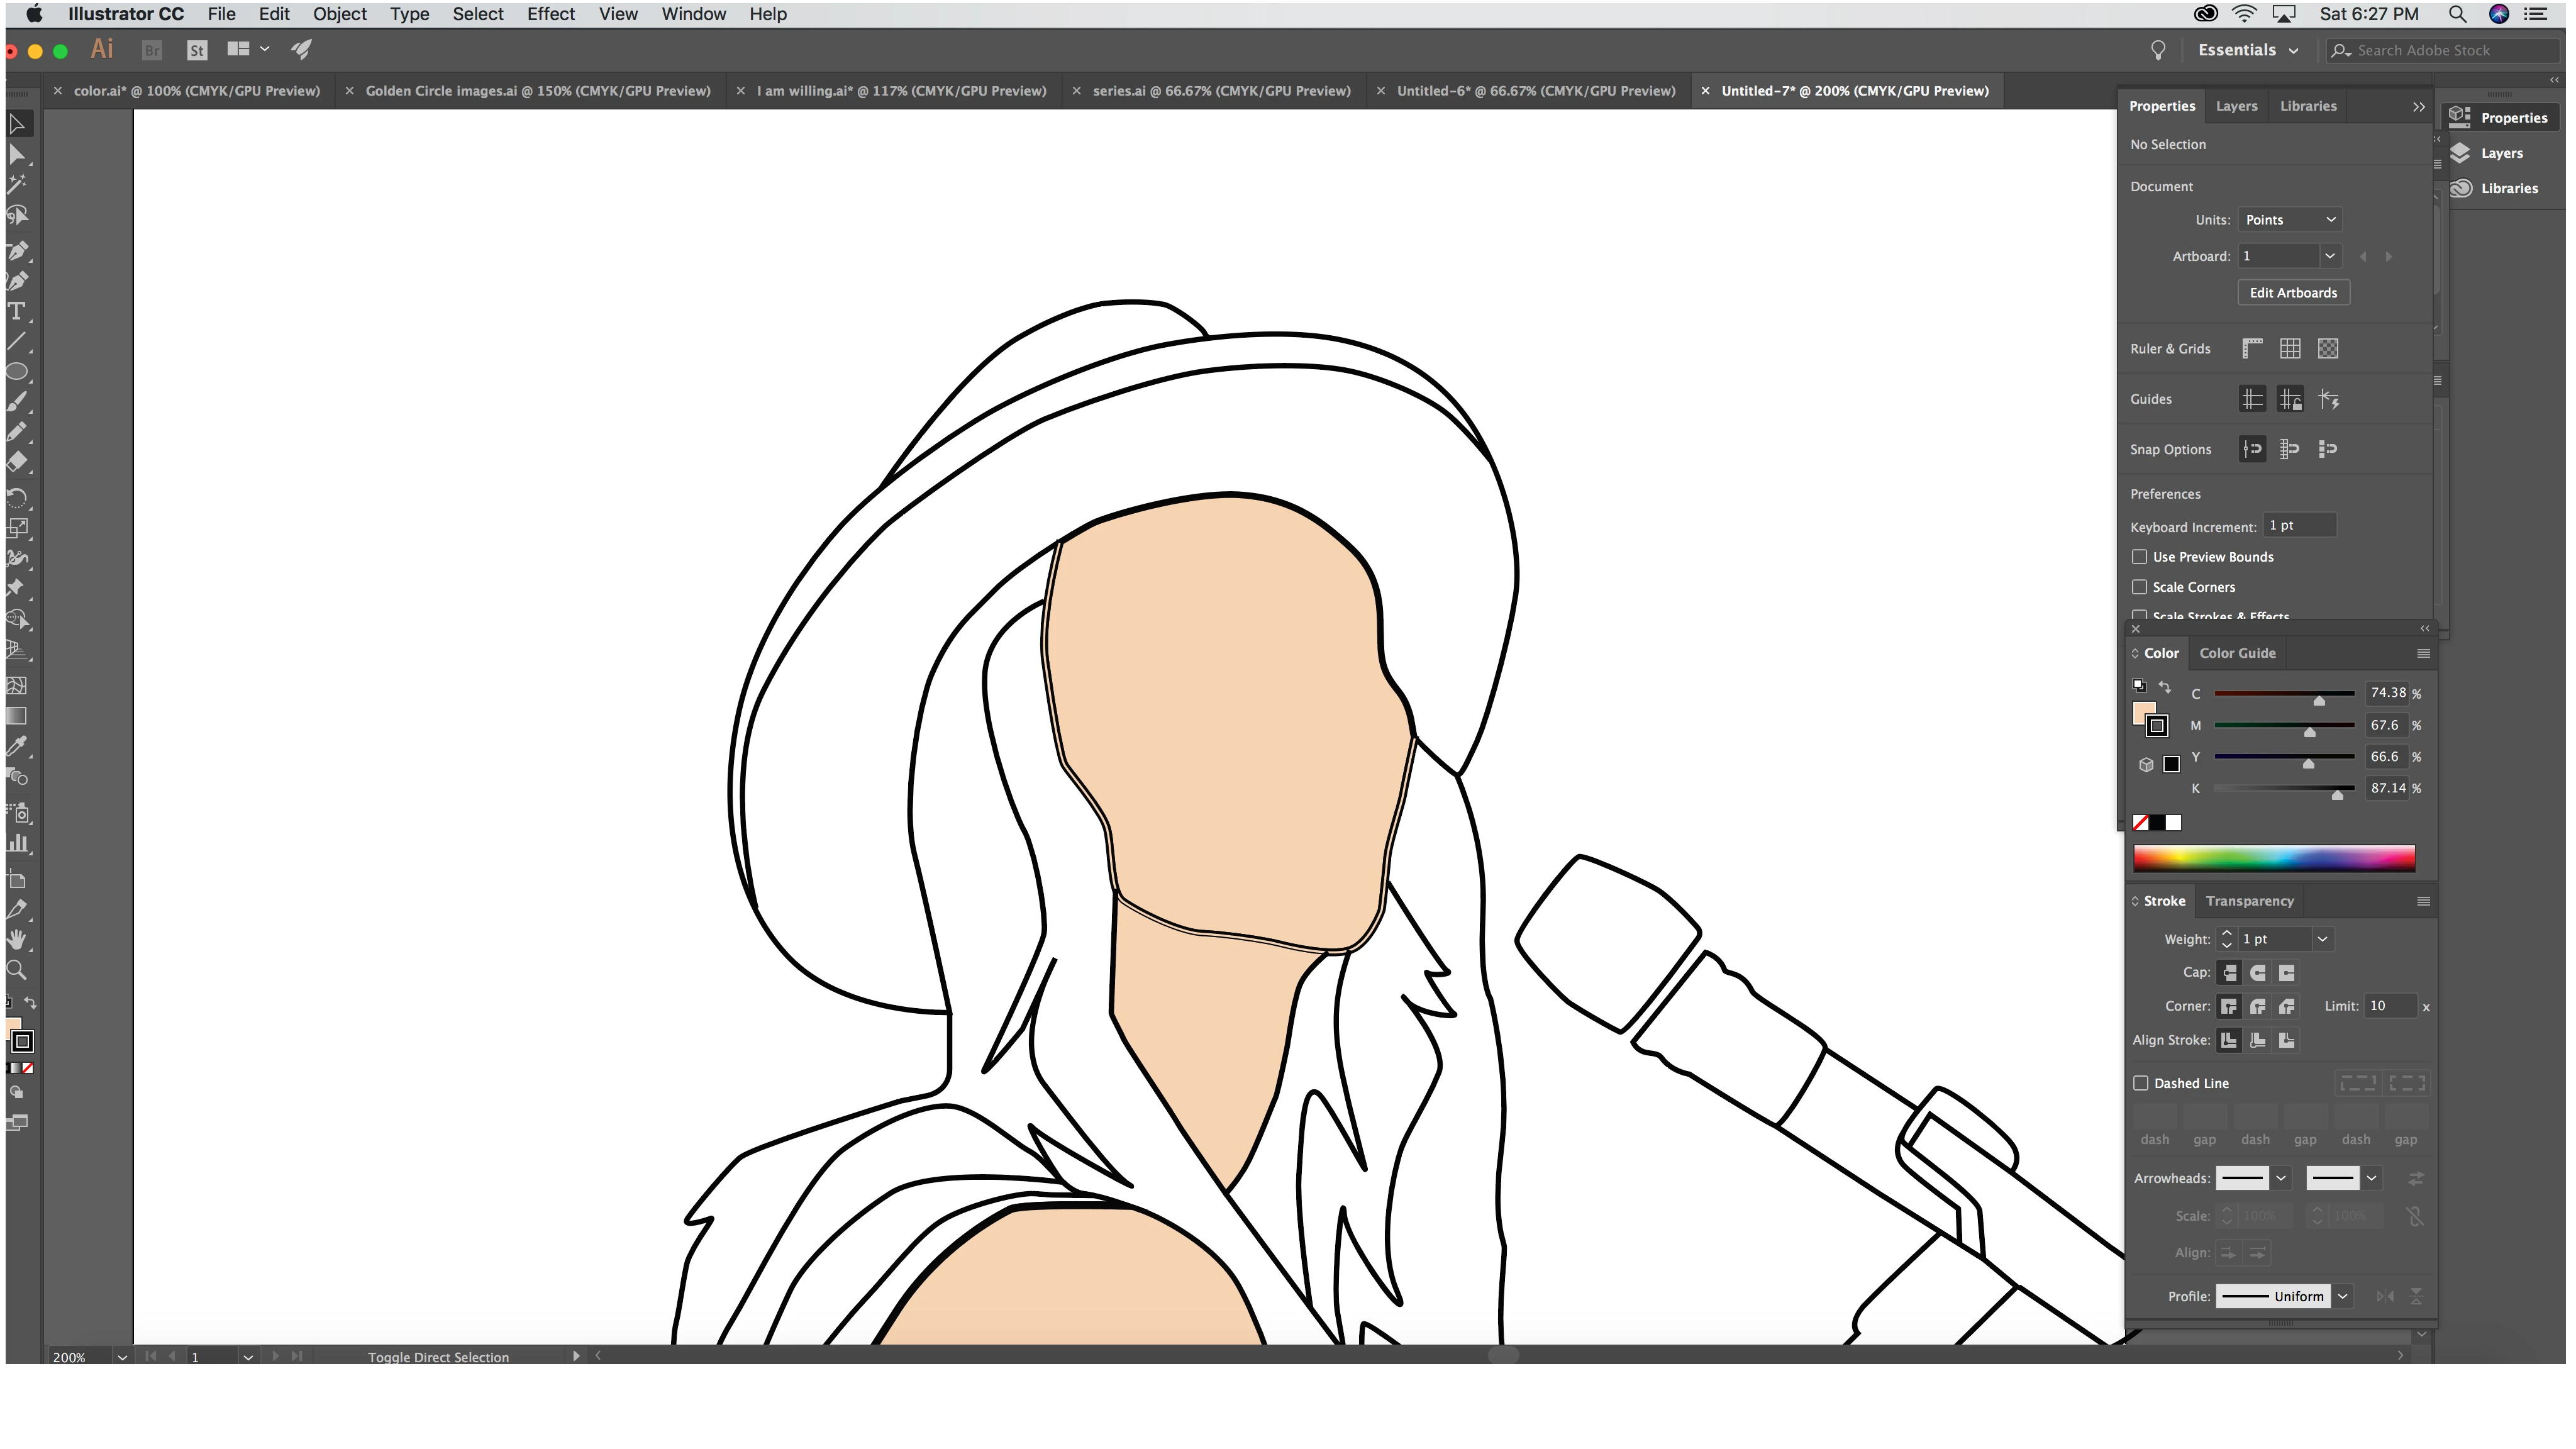Show grid icon in Ruler & Grids
Viewport: 2576px width, 1449px height.
[2290, 348]
